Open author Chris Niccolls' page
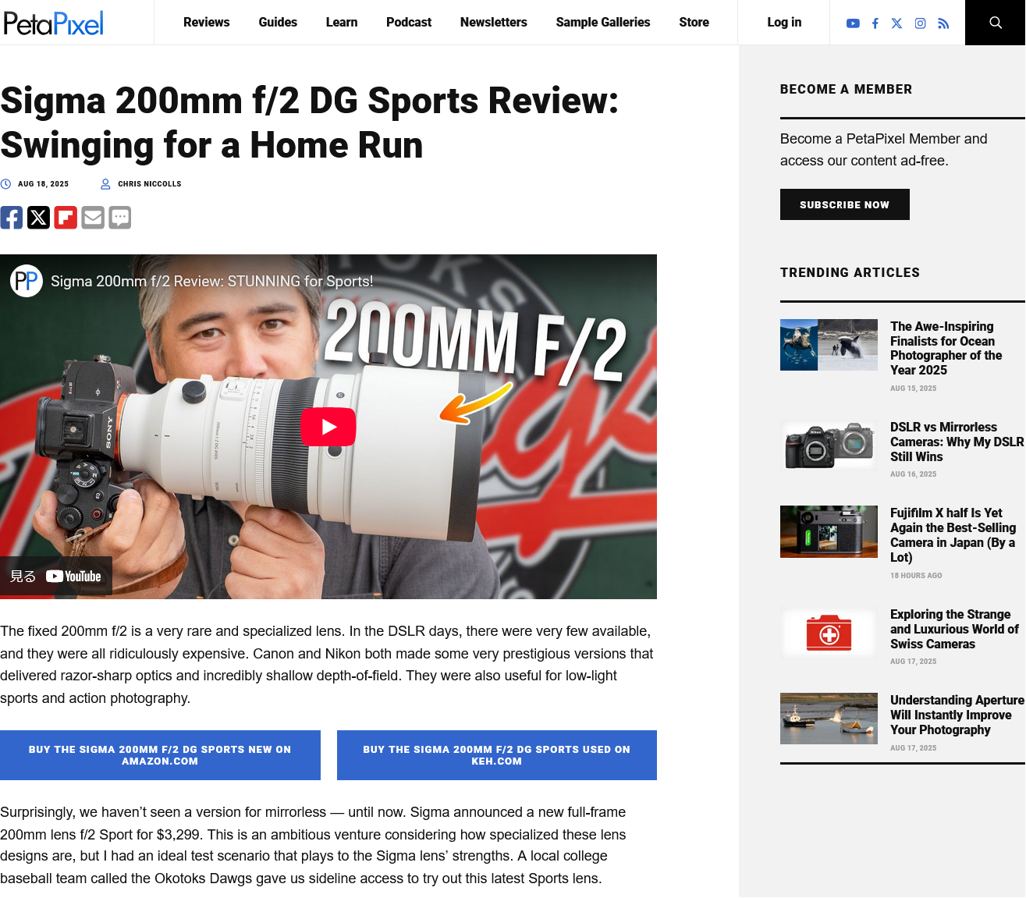 [x=150, y=184]
